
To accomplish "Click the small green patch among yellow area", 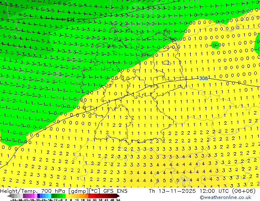I will point(215,45).
